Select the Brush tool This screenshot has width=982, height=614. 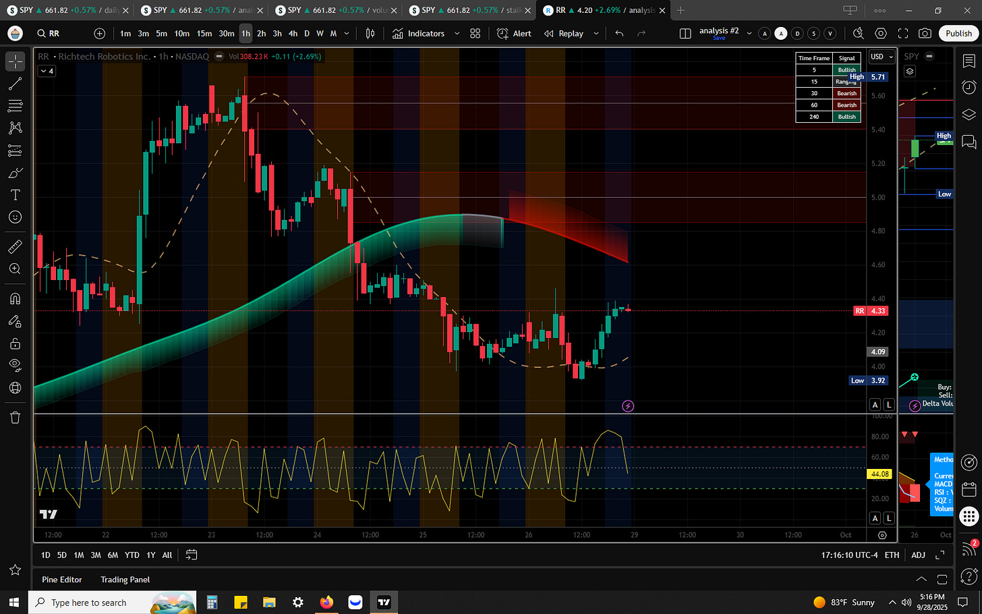click(15, 173)
